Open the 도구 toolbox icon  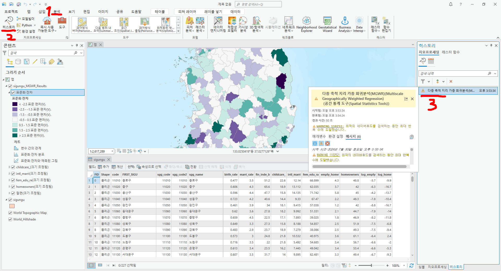(62, 22)
